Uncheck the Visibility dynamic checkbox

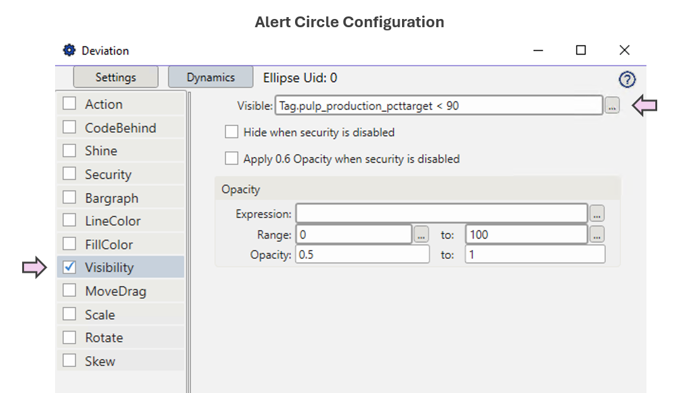pos(70,268)
